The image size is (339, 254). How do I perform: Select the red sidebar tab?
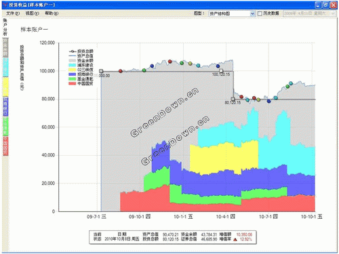click(5, 146)
